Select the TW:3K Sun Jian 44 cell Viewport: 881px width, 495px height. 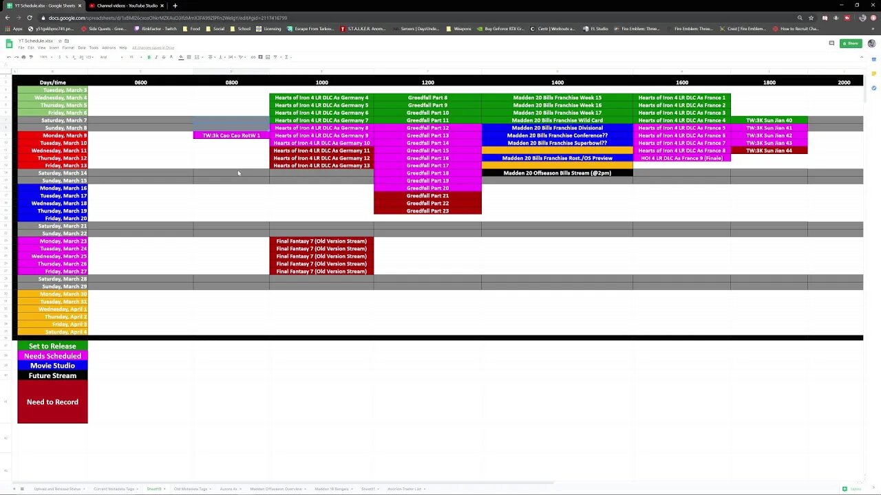[x=769, y=151]
